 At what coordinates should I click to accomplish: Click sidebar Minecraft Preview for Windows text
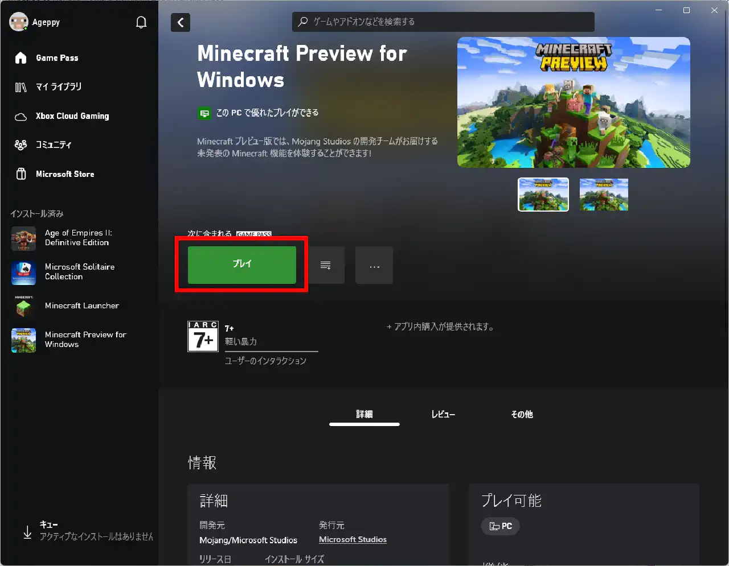85,340
